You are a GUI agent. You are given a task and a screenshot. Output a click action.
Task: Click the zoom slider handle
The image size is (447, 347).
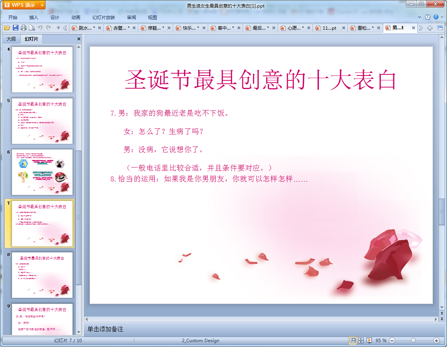(x=413, y=341)
